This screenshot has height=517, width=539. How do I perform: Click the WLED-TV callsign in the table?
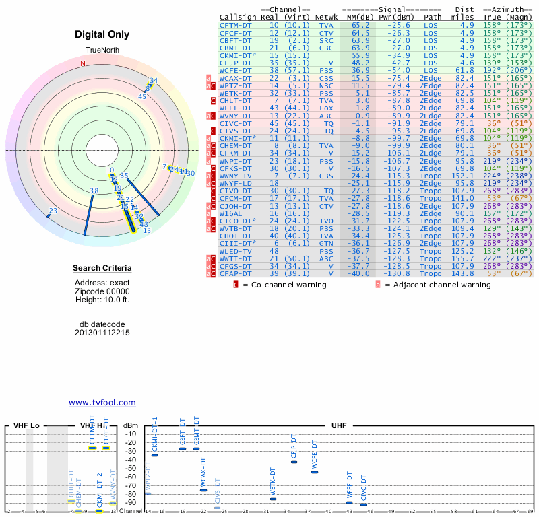click(x=235, y=252)
